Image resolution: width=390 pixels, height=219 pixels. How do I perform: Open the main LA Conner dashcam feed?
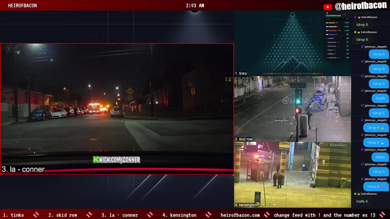pyautogui.click(x=117, y=109)
